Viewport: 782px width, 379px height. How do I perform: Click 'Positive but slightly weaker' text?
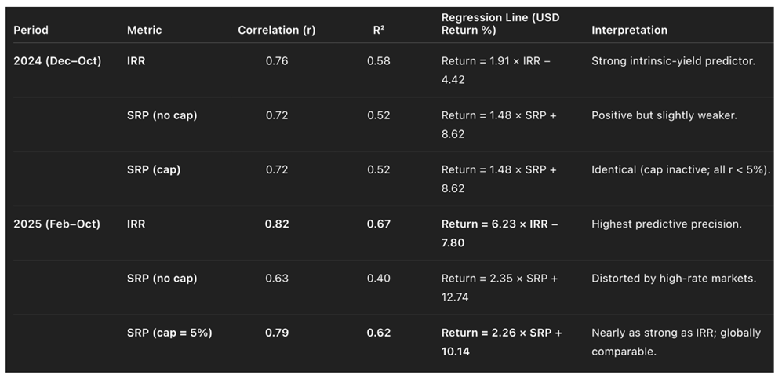[664, 115]
